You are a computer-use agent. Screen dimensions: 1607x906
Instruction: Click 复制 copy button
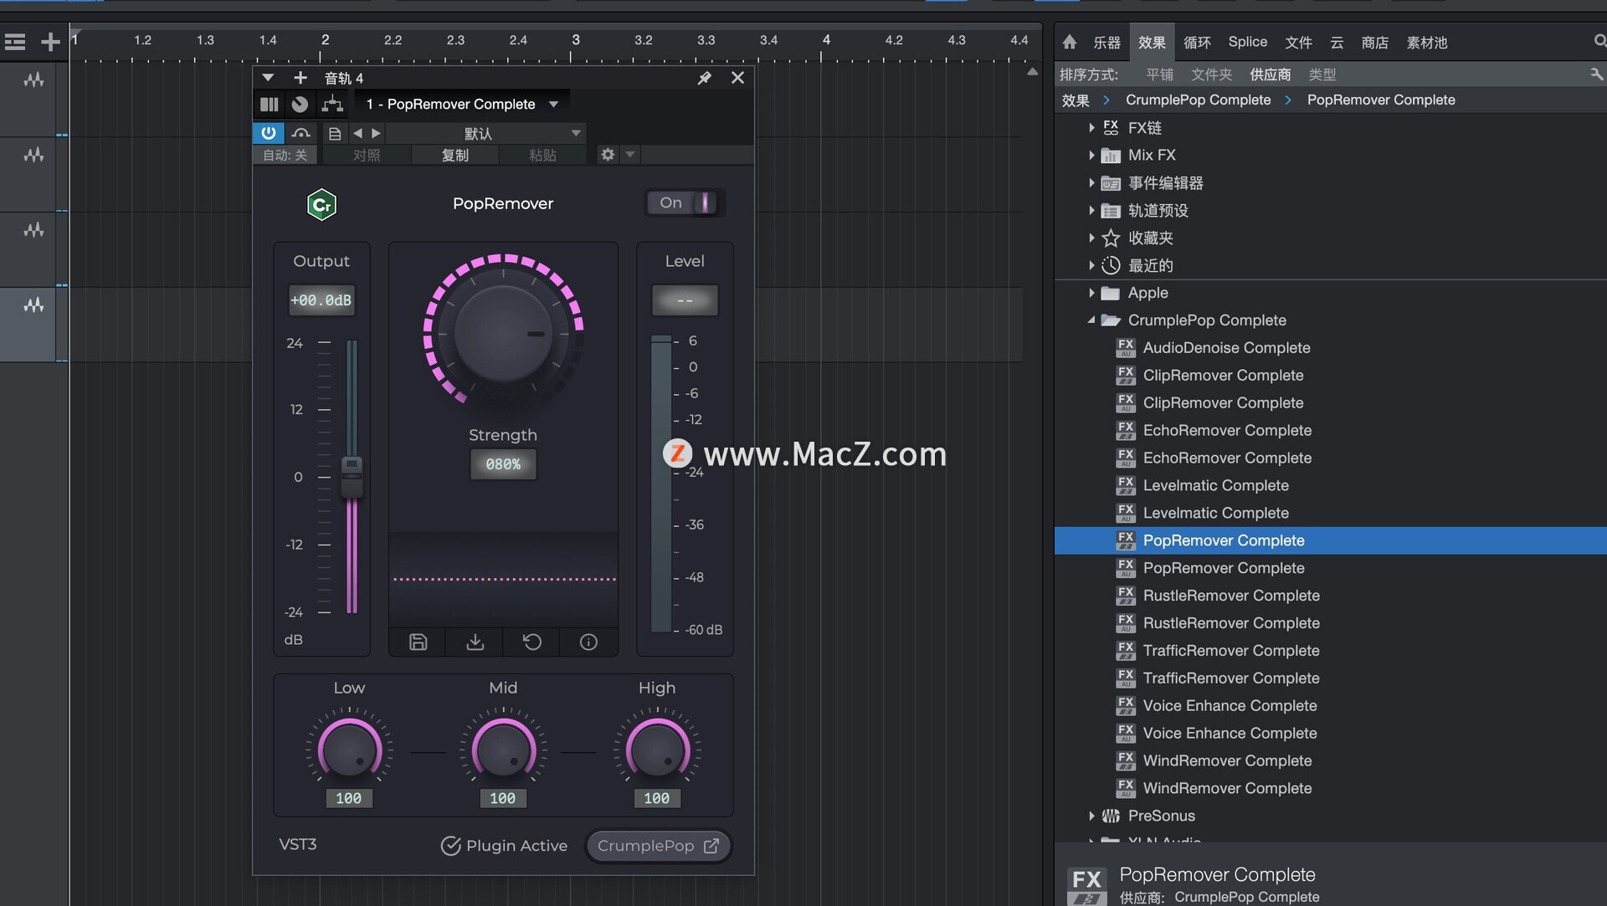[x=455, y=155]
